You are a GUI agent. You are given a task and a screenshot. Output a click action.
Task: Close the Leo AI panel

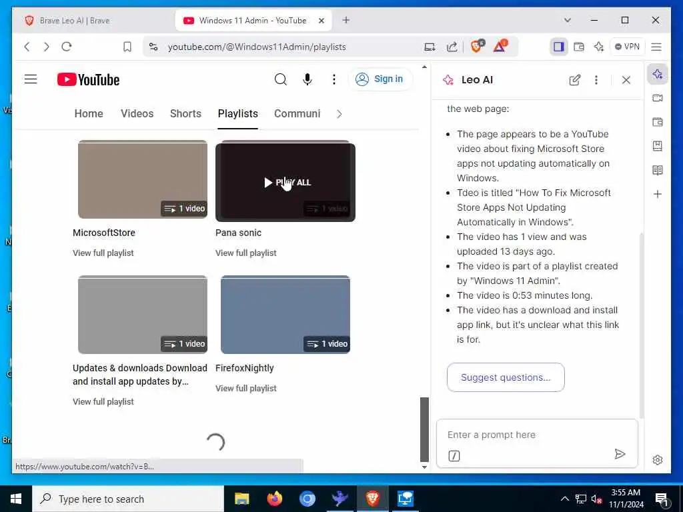click(x=626, y=80)
